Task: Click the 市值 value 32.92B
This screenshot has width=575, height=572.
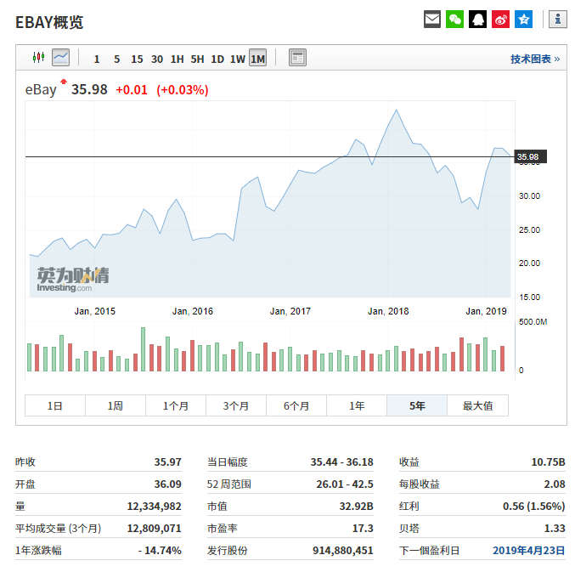Action: coord(356,507)
